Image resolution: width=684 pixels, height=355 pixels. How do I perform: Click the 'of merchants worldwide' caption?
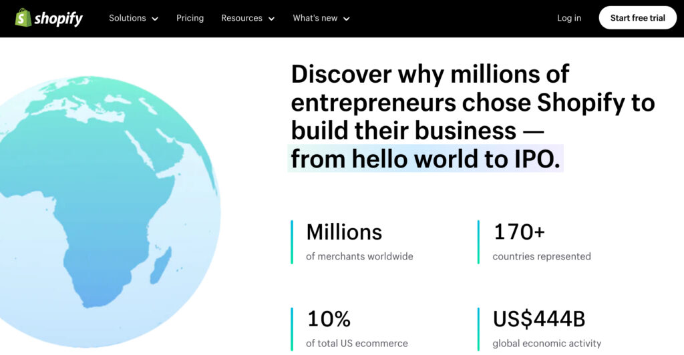(359, 256)
